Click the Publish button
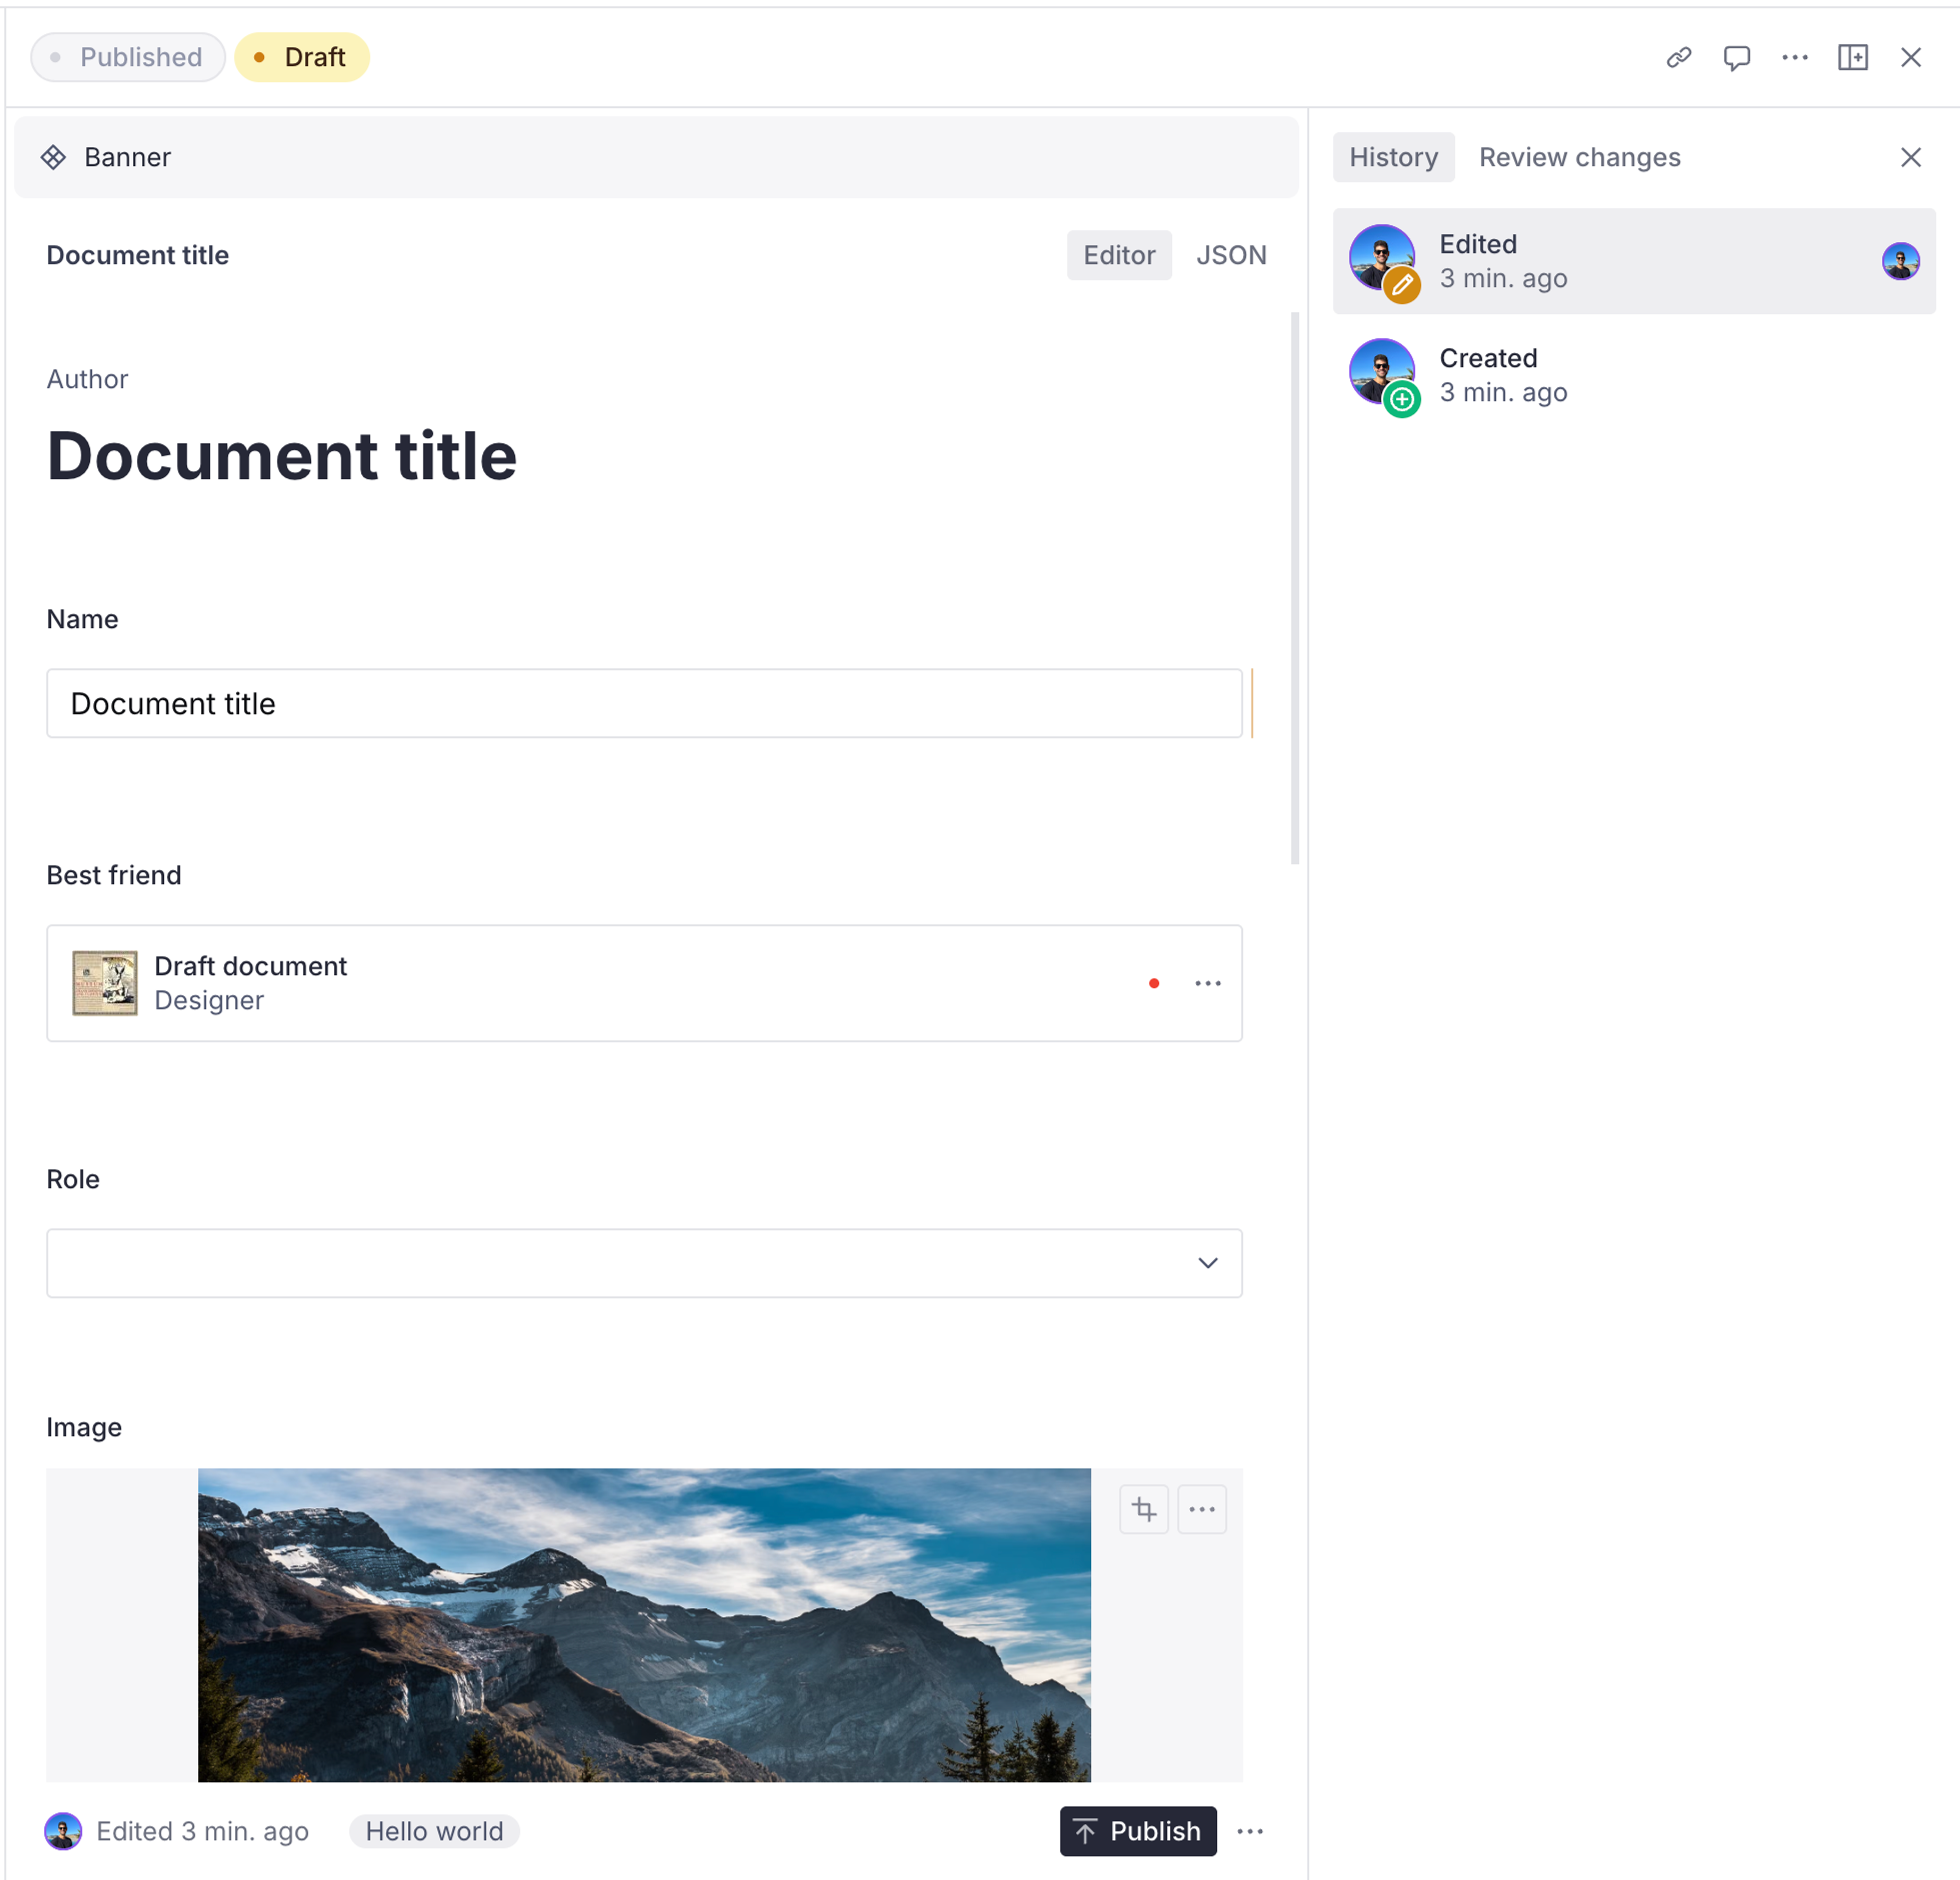Screen dimensions: 1960x1880 click(1138, 1831)
